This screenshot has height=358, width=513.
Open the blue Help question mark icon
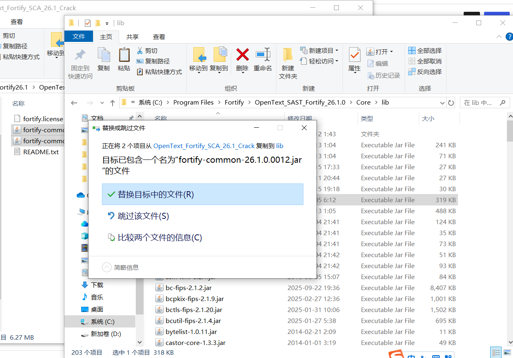pyautogui.click(x=509, y=37)
